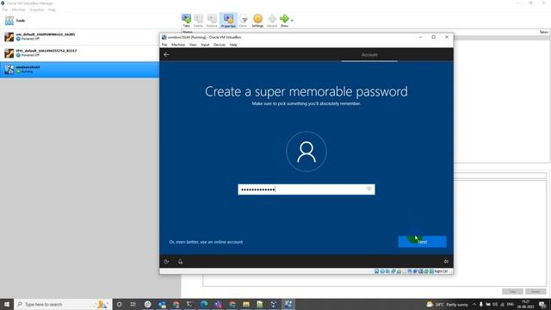Open Machine menu in VirtualBox Manager
Viewport: 551px width, 310px height.
tap(19, 9)
